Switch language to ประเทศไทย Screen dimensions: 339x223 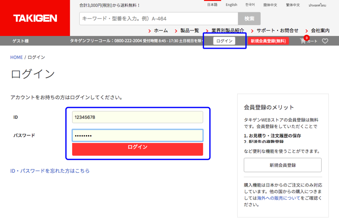tap(317, 5)
